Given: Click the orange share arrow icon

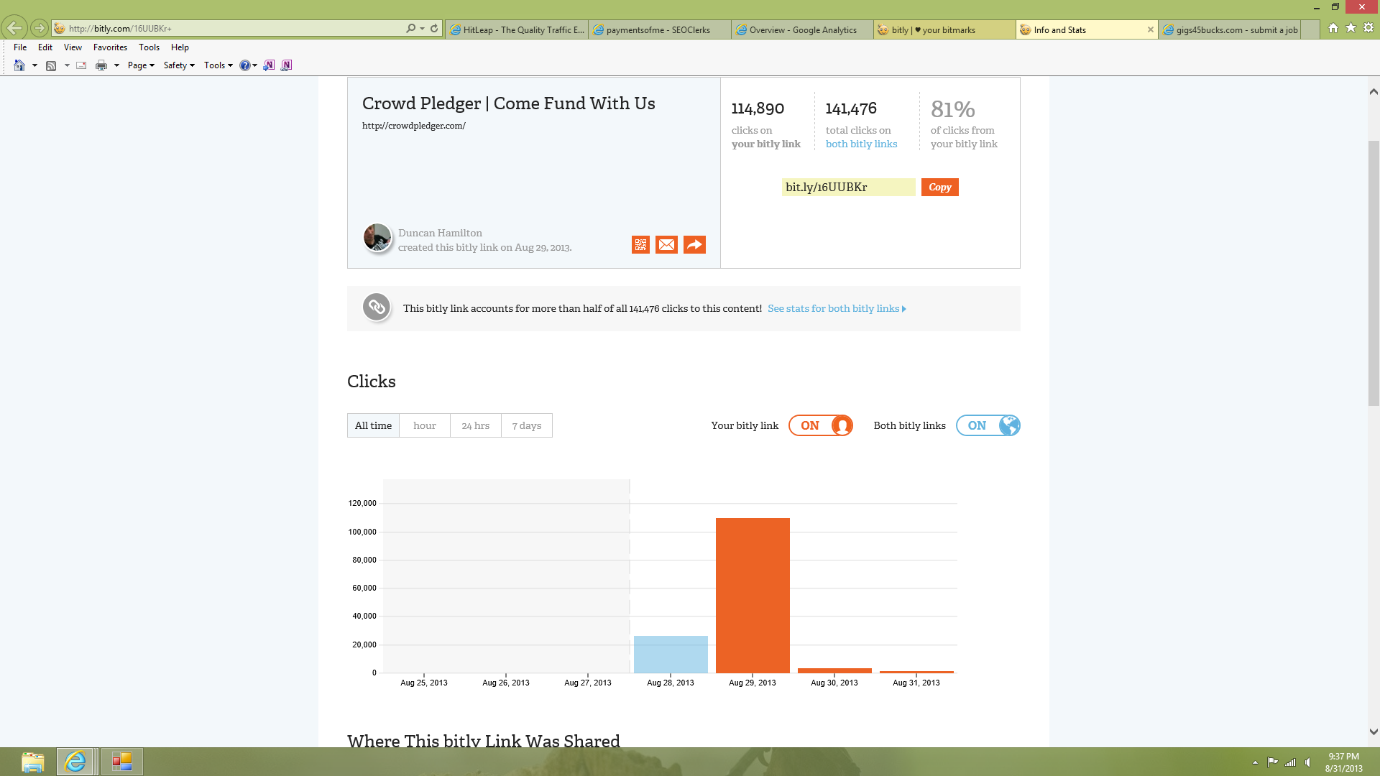Looking at the screenshot, I should pyautogui.click(x=694, y=245).
